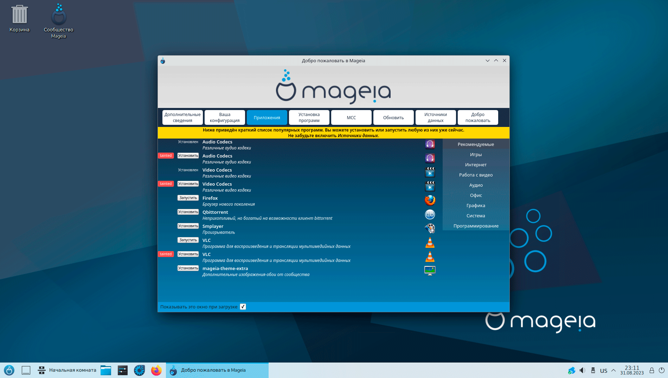
Task: Click the headphones icon of installed Audio Codecs
Action: [x=430, y=144]
